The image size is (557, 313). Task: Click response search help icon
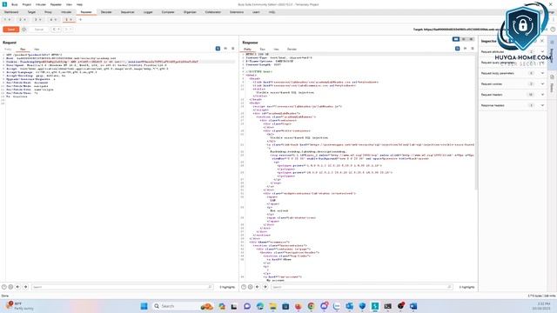tap(244, 287)
